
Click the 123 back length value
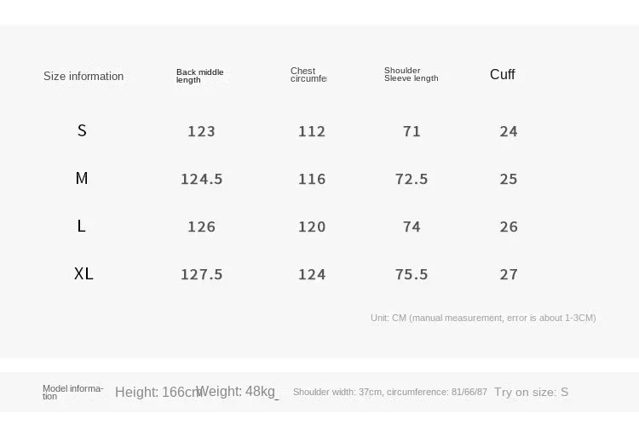tap(201, 131)
